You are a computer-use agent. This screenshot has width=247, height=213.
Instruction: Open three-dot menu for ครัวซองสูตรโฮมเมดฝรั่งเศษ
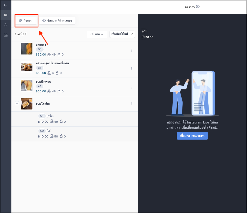click(x=132, y=69)
